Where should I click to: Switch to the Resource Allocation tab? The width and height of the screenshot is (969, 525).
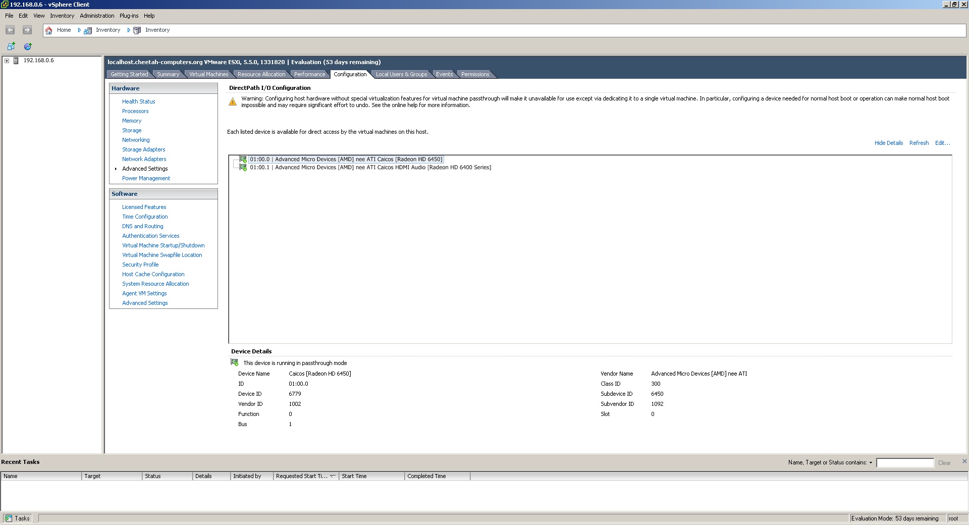(261, 74)
